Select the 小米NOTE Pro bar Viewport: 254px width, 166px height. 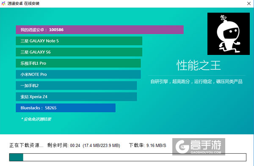click(78, 74)
